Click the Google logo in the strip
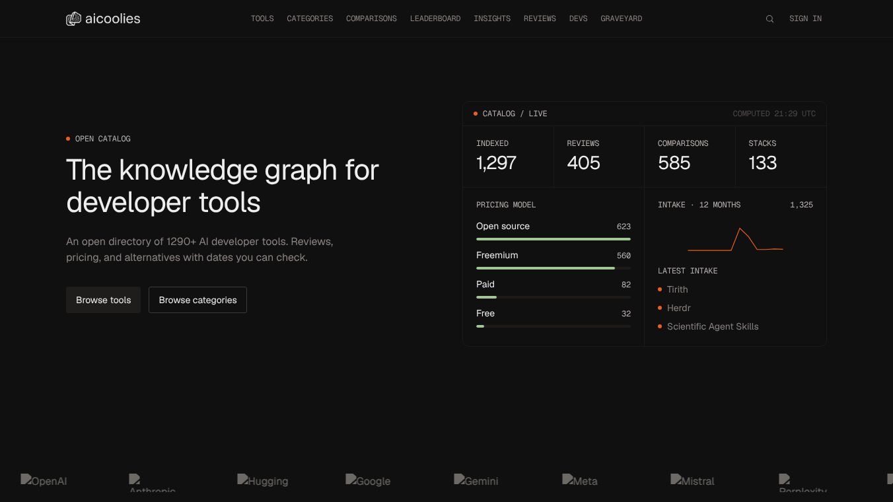The height and width of the screenshot is (502, 893). (368, 481)
